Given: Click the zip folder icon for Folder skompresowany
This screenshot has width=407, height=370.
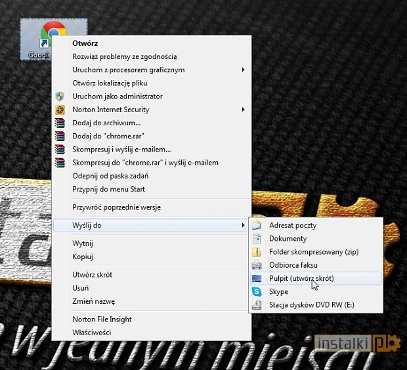Looking at the screenshot, I should pos(257,252).
